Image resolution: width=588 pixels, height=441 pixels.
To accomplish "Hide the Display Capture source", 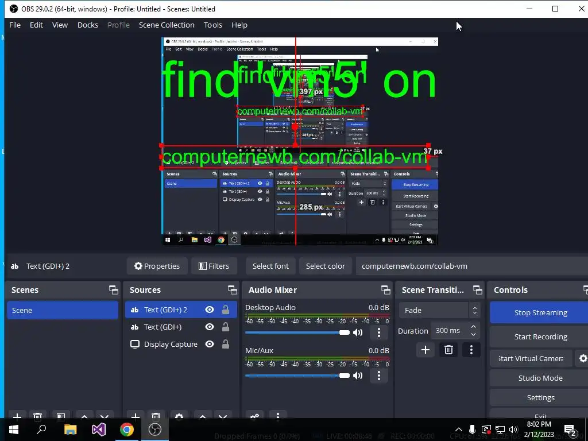I will point(210,344).
